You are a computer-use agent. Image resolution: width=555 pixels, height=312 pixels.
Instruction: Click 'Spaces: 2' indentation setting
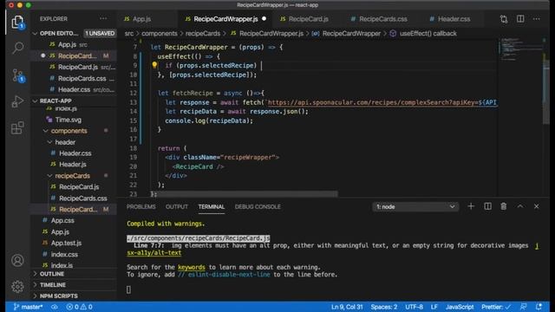pyautogui.click(x=383, y=307)
